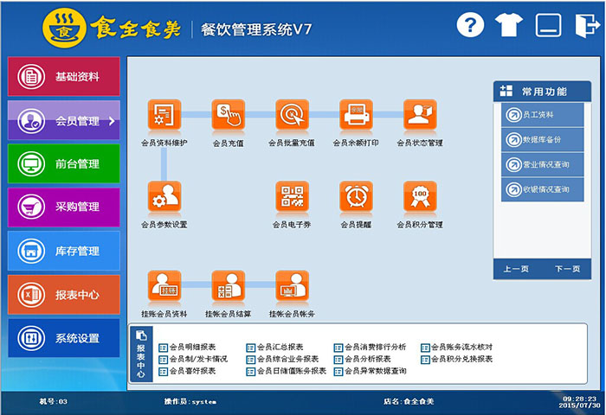The height and width of the screenshot is (415, 606).
Task: Open 会员提醒 alarm clock icon
Action: click(356, 196)
